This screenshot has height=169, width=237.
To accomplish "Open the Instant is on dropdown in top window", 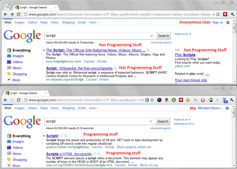I will [x=182, y=34].
